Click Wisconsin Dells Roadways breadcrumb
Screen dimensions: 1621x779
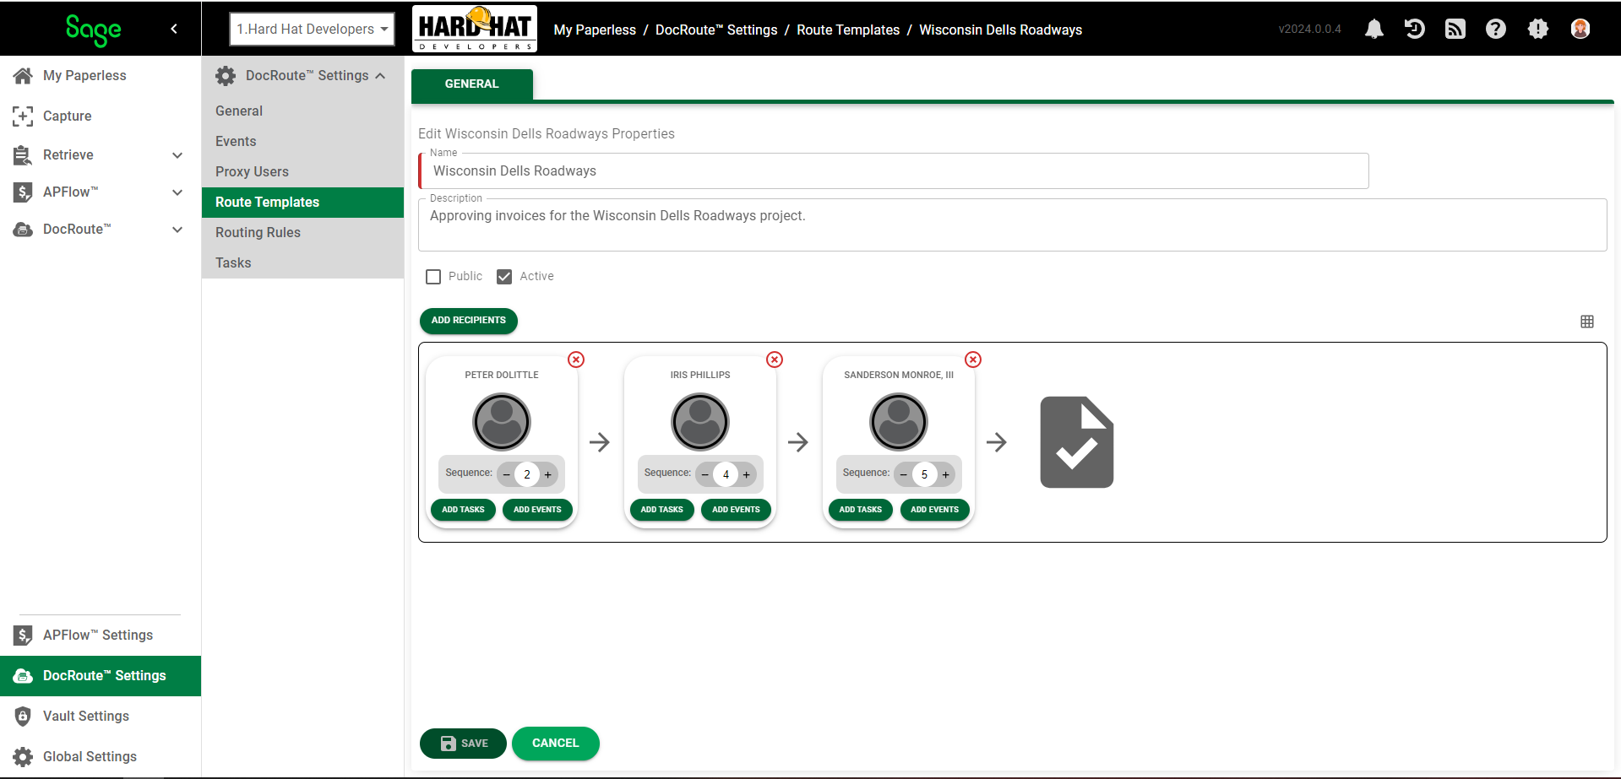pos(1000,30)
